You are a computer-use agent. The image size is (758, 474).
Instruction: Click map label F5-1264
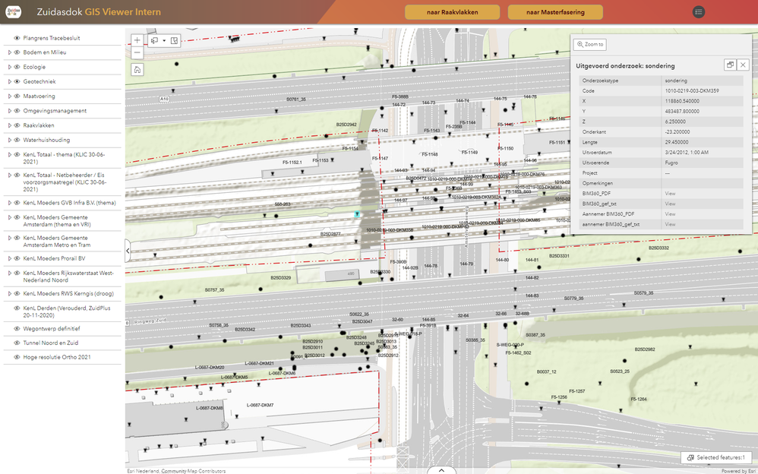click(x=639, y=399)
